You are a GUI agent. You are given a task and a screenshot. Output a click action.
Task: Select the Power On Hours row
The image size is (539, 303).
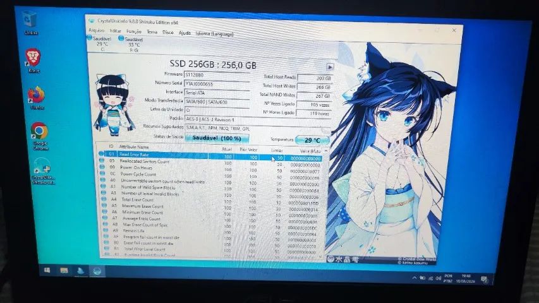click(210, 169)
